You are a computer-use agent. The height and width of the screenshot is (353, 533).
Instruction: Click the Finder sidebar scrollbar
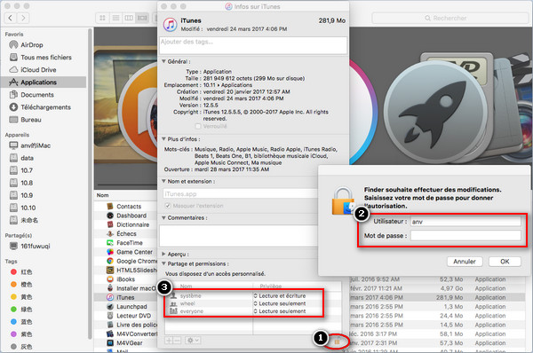[x=90, y=184]
